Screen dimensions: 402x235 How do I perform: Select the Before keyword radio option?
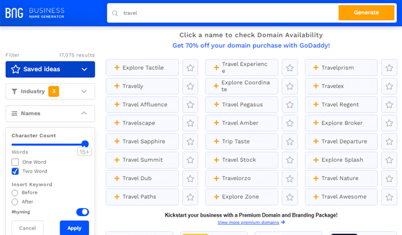click(x=15, y=193)
